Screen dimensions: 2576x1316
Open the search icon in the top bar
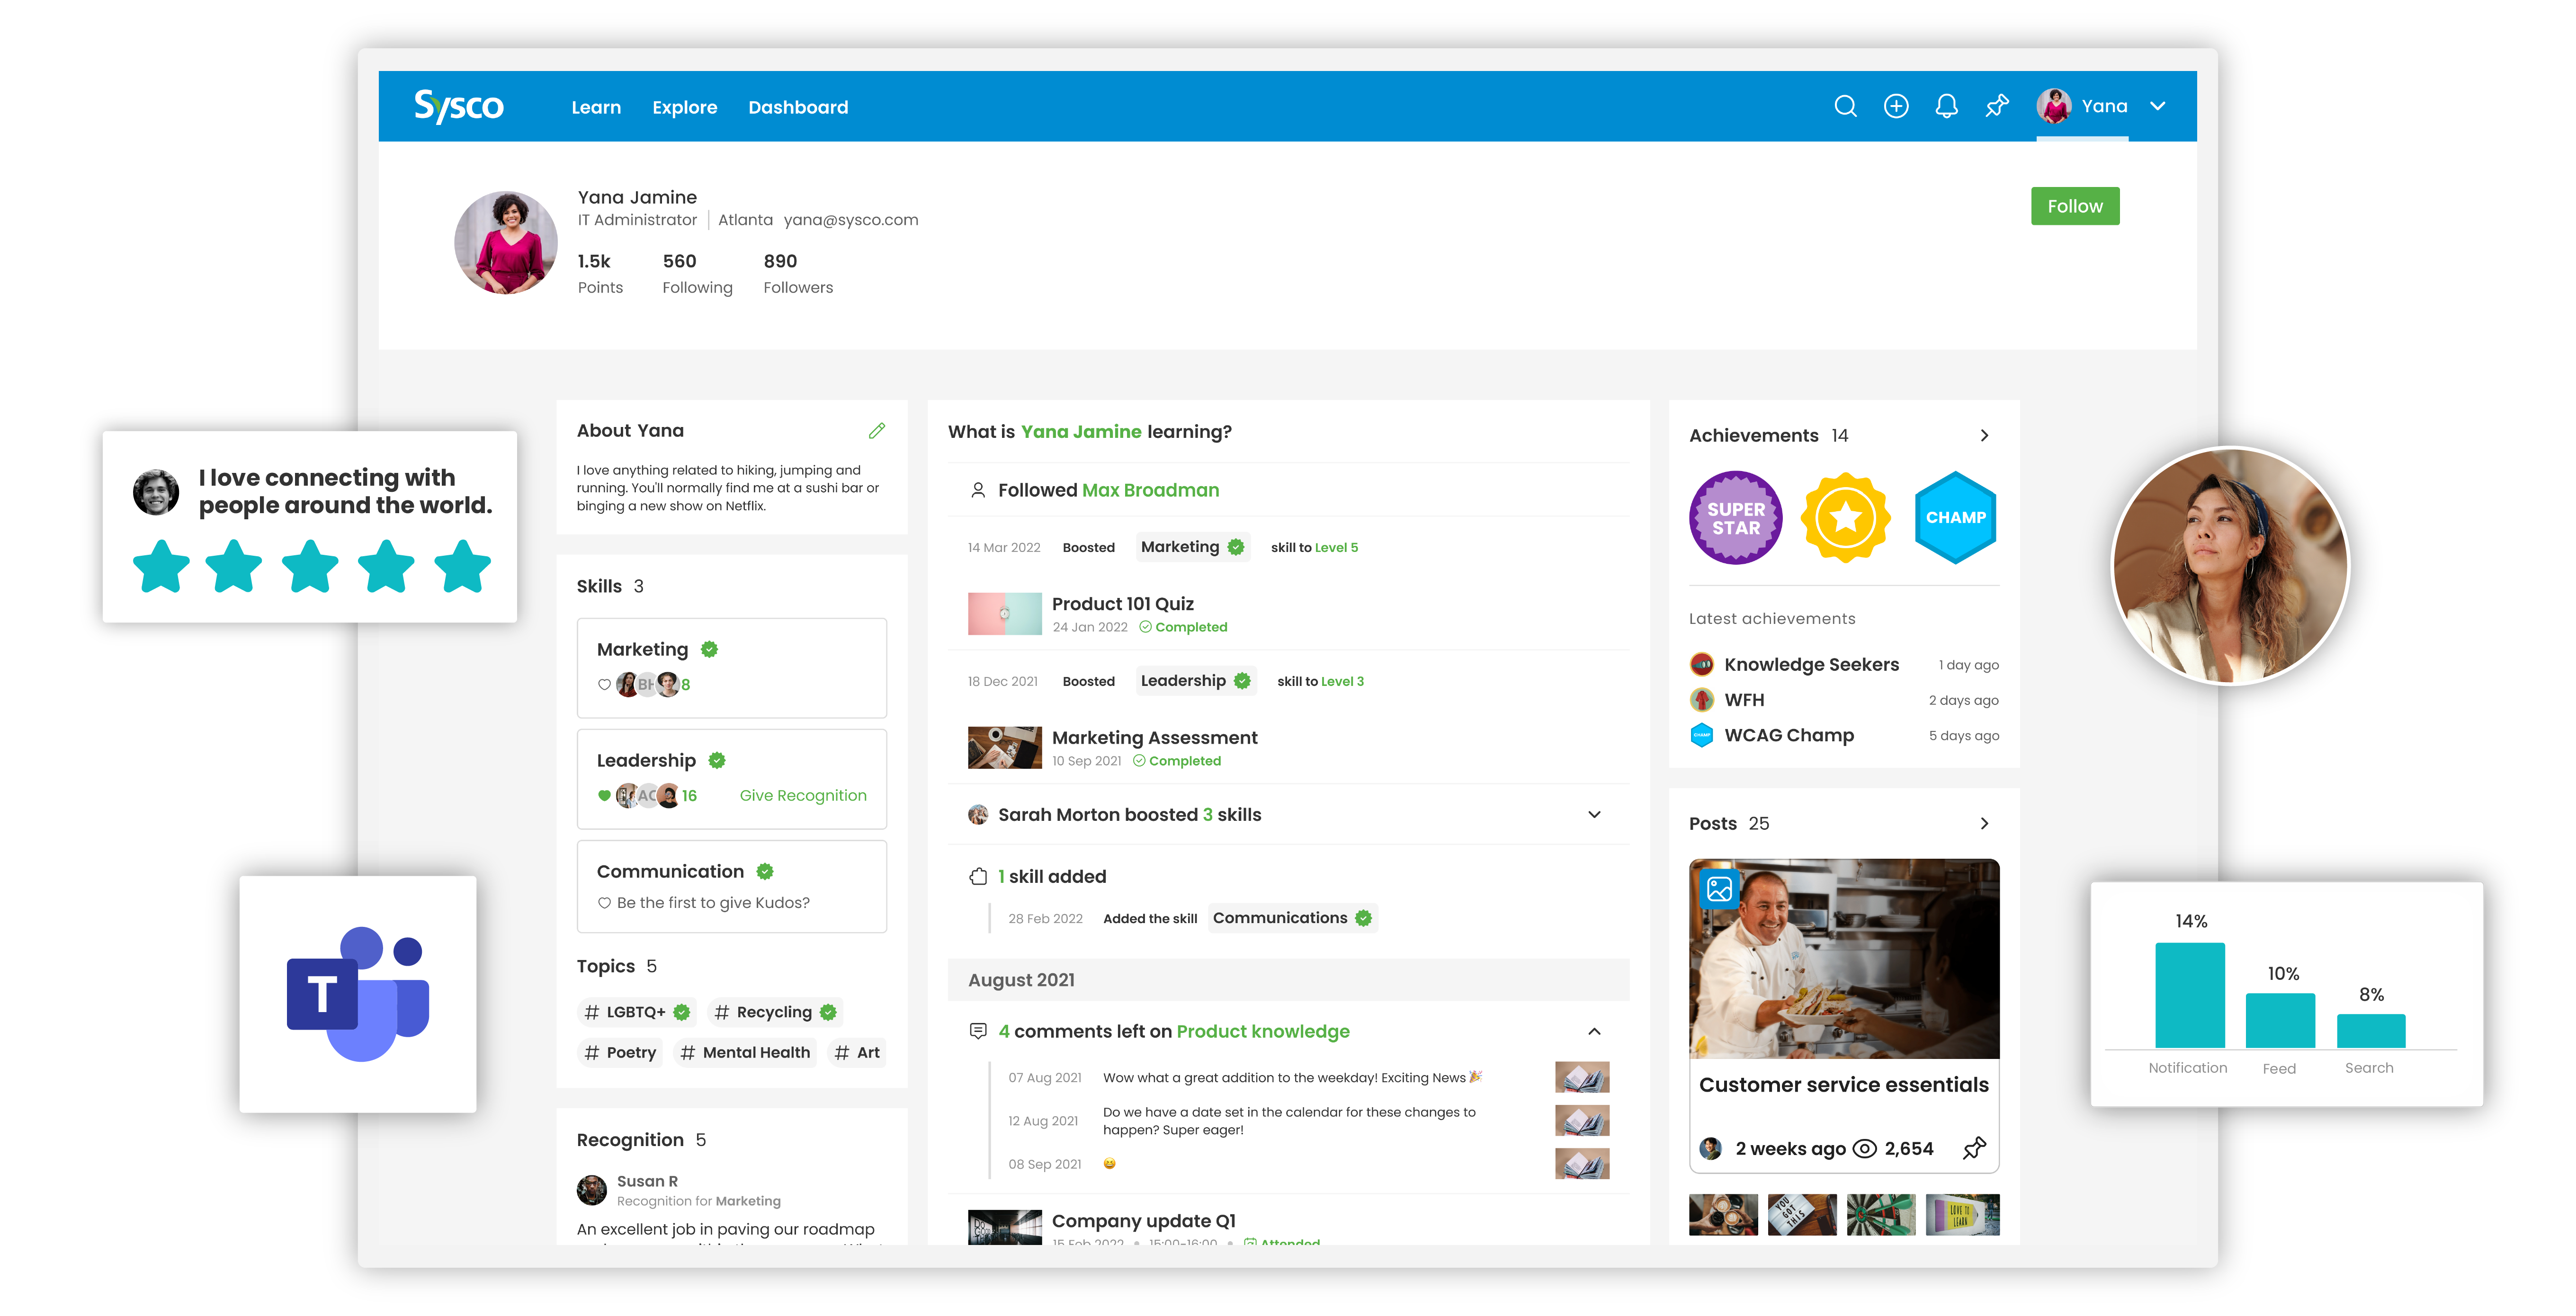pyautogui.click(x=1846, y=106)
